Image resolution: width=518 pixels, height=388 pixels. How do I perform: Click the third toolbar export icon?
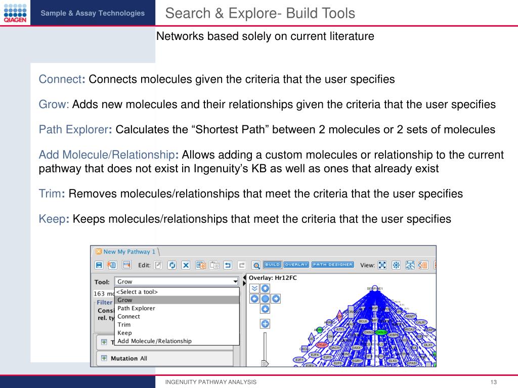pyautogui.click(x=126, y=265)
